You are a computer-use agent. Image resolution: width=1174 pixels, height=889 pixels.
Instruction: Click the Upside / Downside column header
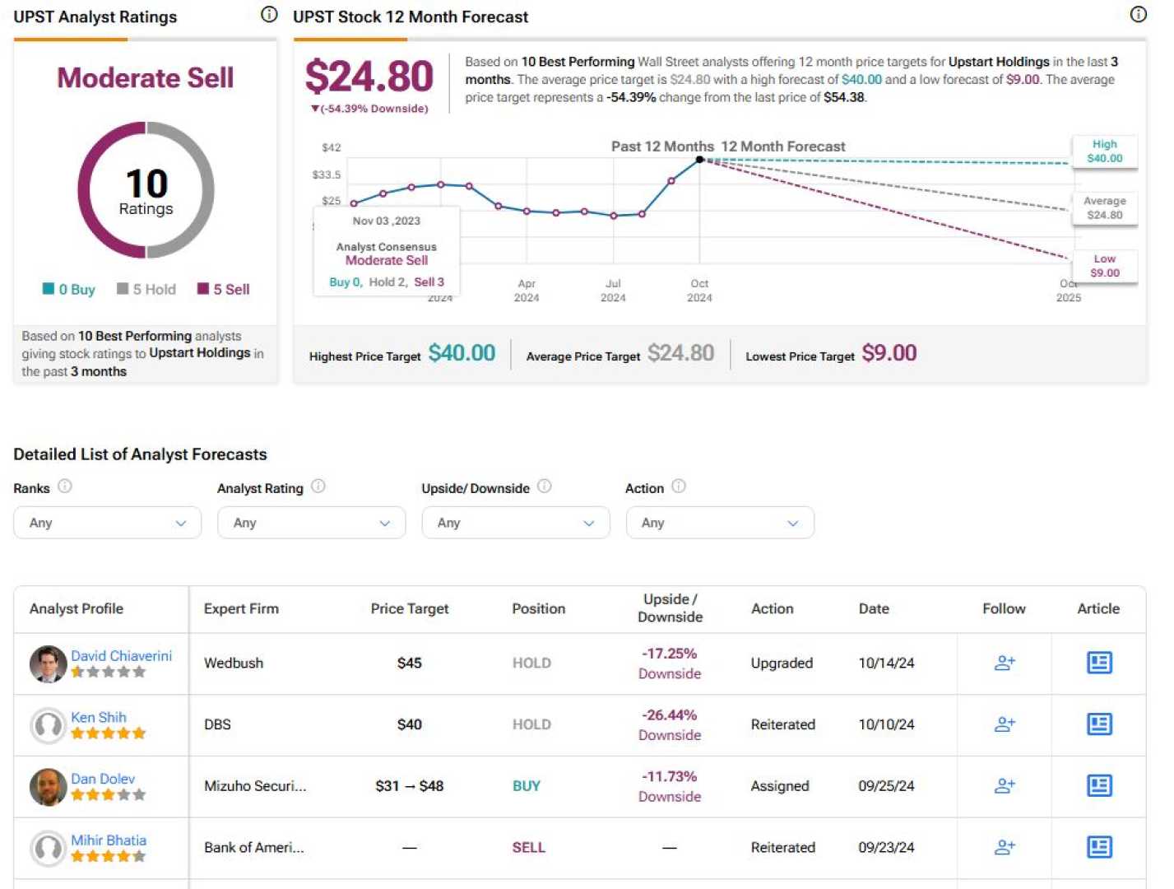point(670,608)
